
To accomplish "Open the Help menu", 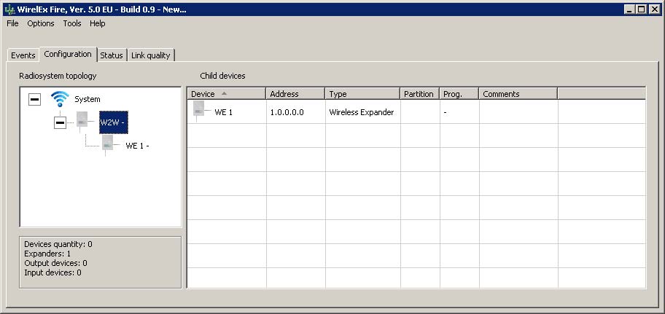I will pyautogui.click(x=98, y=23).
